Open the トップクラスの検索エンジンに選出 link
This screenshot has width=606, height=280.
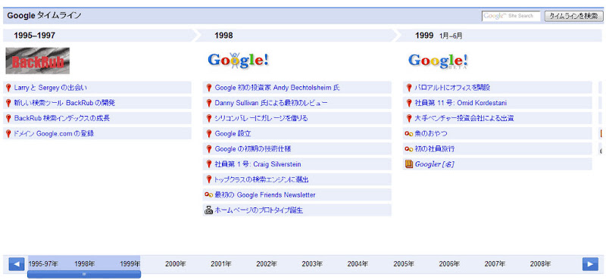click(261, 179)
